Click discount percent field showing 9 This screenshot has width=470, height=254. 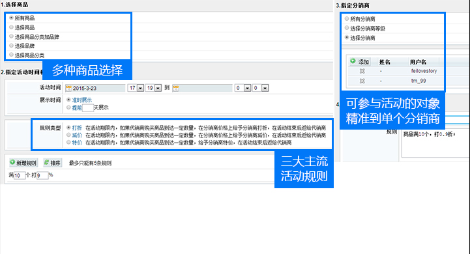[42, 175]
